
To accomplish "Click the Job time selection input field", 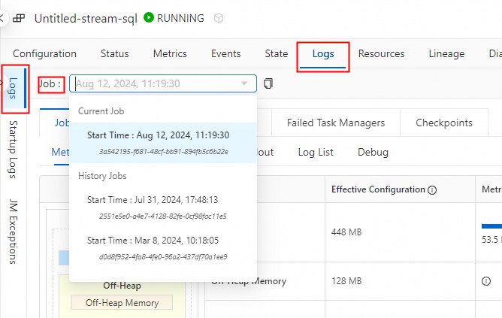I will 163,83.
